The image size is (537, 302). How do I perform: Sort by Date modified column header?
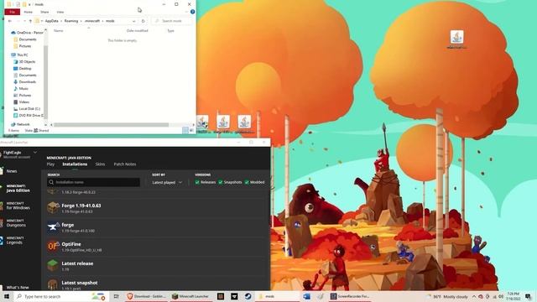[x=137, y=30]
